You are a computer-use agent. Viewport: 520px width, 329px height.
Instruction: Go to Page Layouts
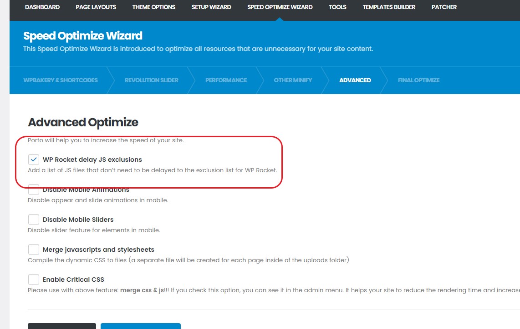point(96,7)
